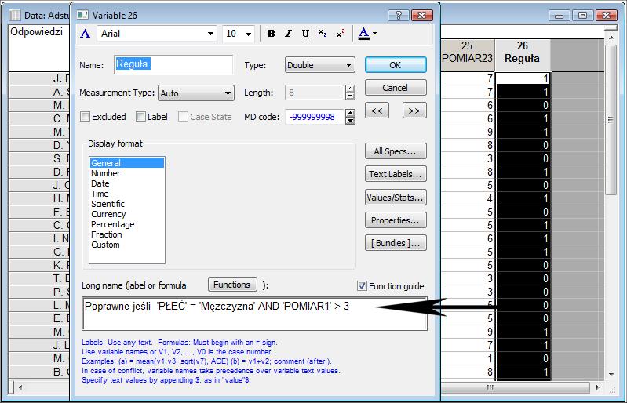627x403 pixels.
Task: Open All Specs dialog
Action: pos(396,151)
